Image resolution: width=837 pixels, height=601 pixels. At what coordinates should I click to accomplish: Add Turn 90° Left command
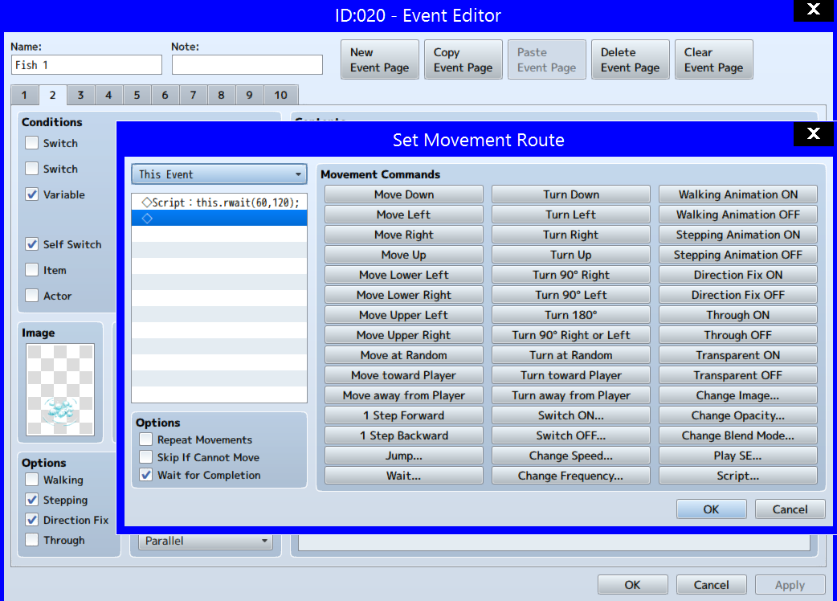(570, 295)
